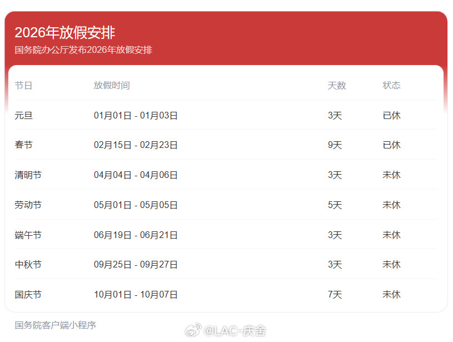Click the 状态 column header
The width and height of the screenshot is (453, 342).
pyautogui.click(x=391, y=85)
